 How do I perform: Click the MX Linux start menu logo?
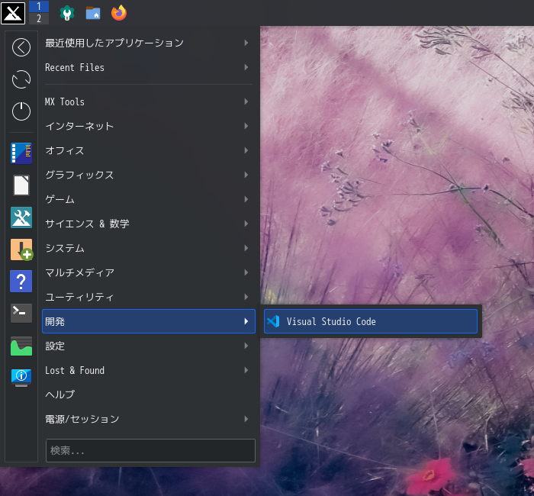coord(13,13)
